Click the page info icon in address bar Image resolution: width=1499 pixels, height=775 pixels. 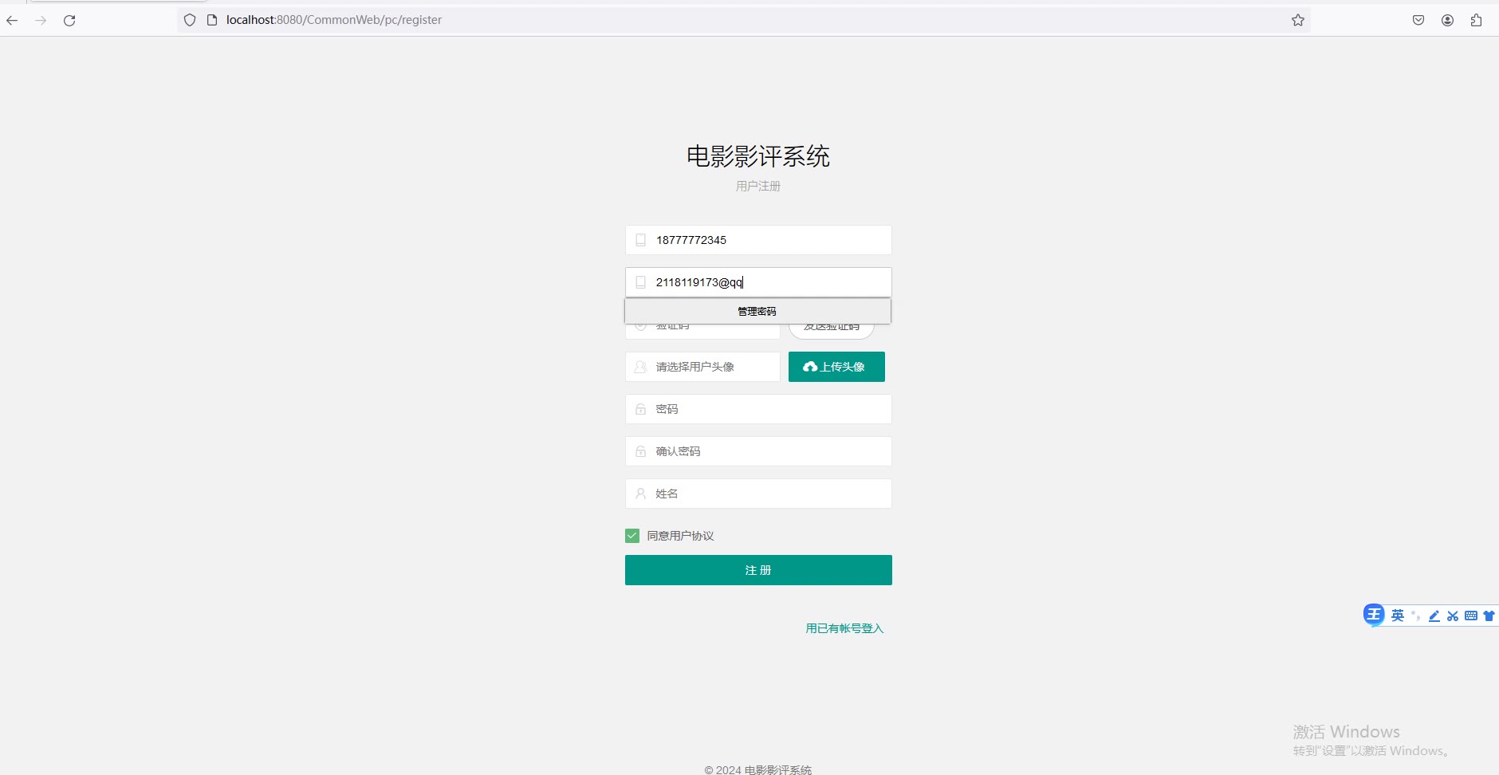212,20
